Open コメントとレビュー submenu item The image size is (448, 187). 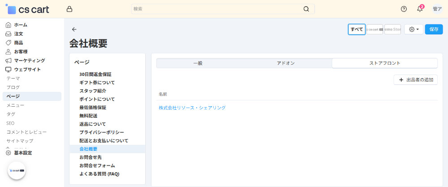[26, 132]
